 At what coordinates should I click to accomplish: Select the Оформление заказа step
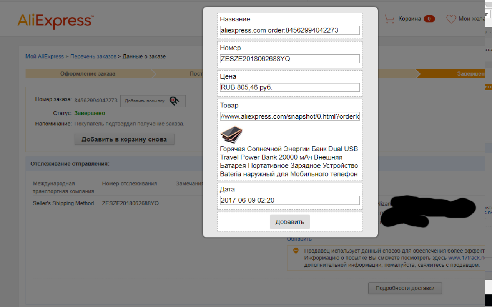pyautogui.click(x=88, y=74)
